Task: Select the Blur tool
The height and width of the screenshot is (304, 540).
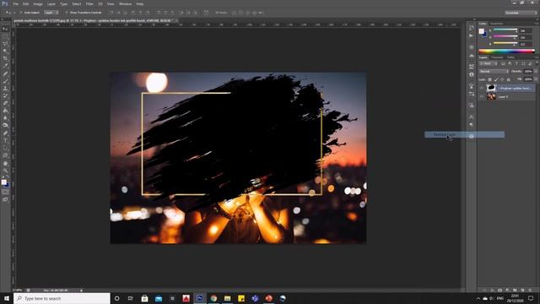Action: click(5, 118)
